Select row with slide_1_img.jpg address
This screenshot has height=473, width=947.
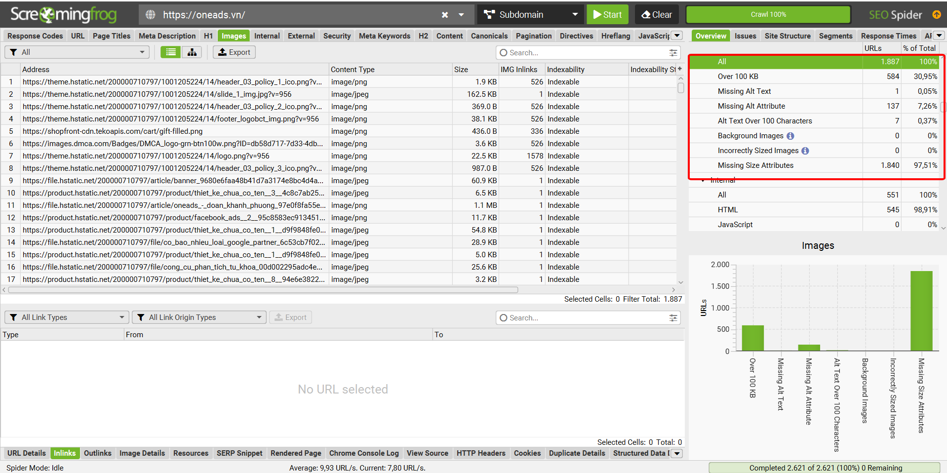pyautogui.click(x=339, y=94)
